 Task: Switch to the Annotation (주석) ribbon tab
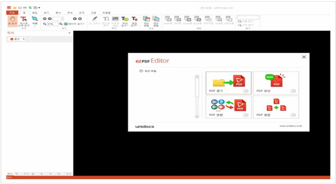pos(70,13)
